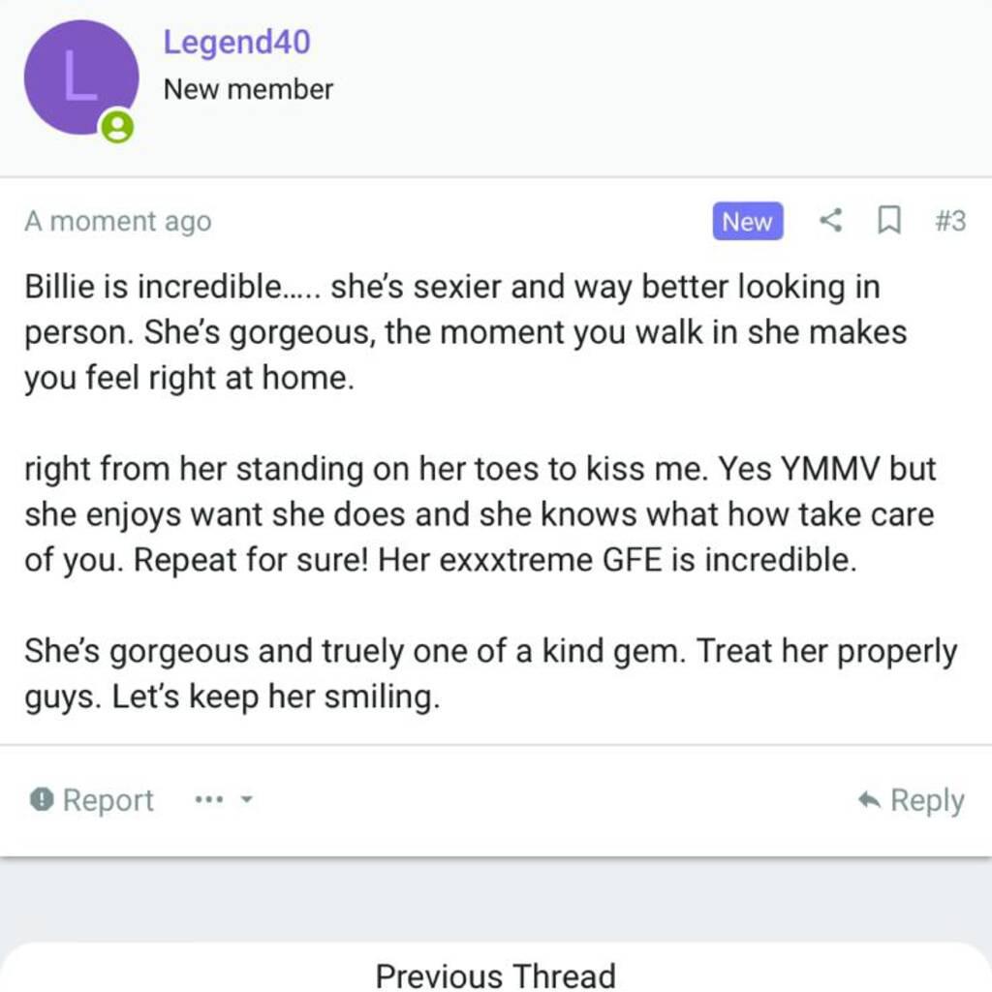Click the purple L avatar
Image resolution: width=992 pixels, height=992 pixels.
point(79,77)
